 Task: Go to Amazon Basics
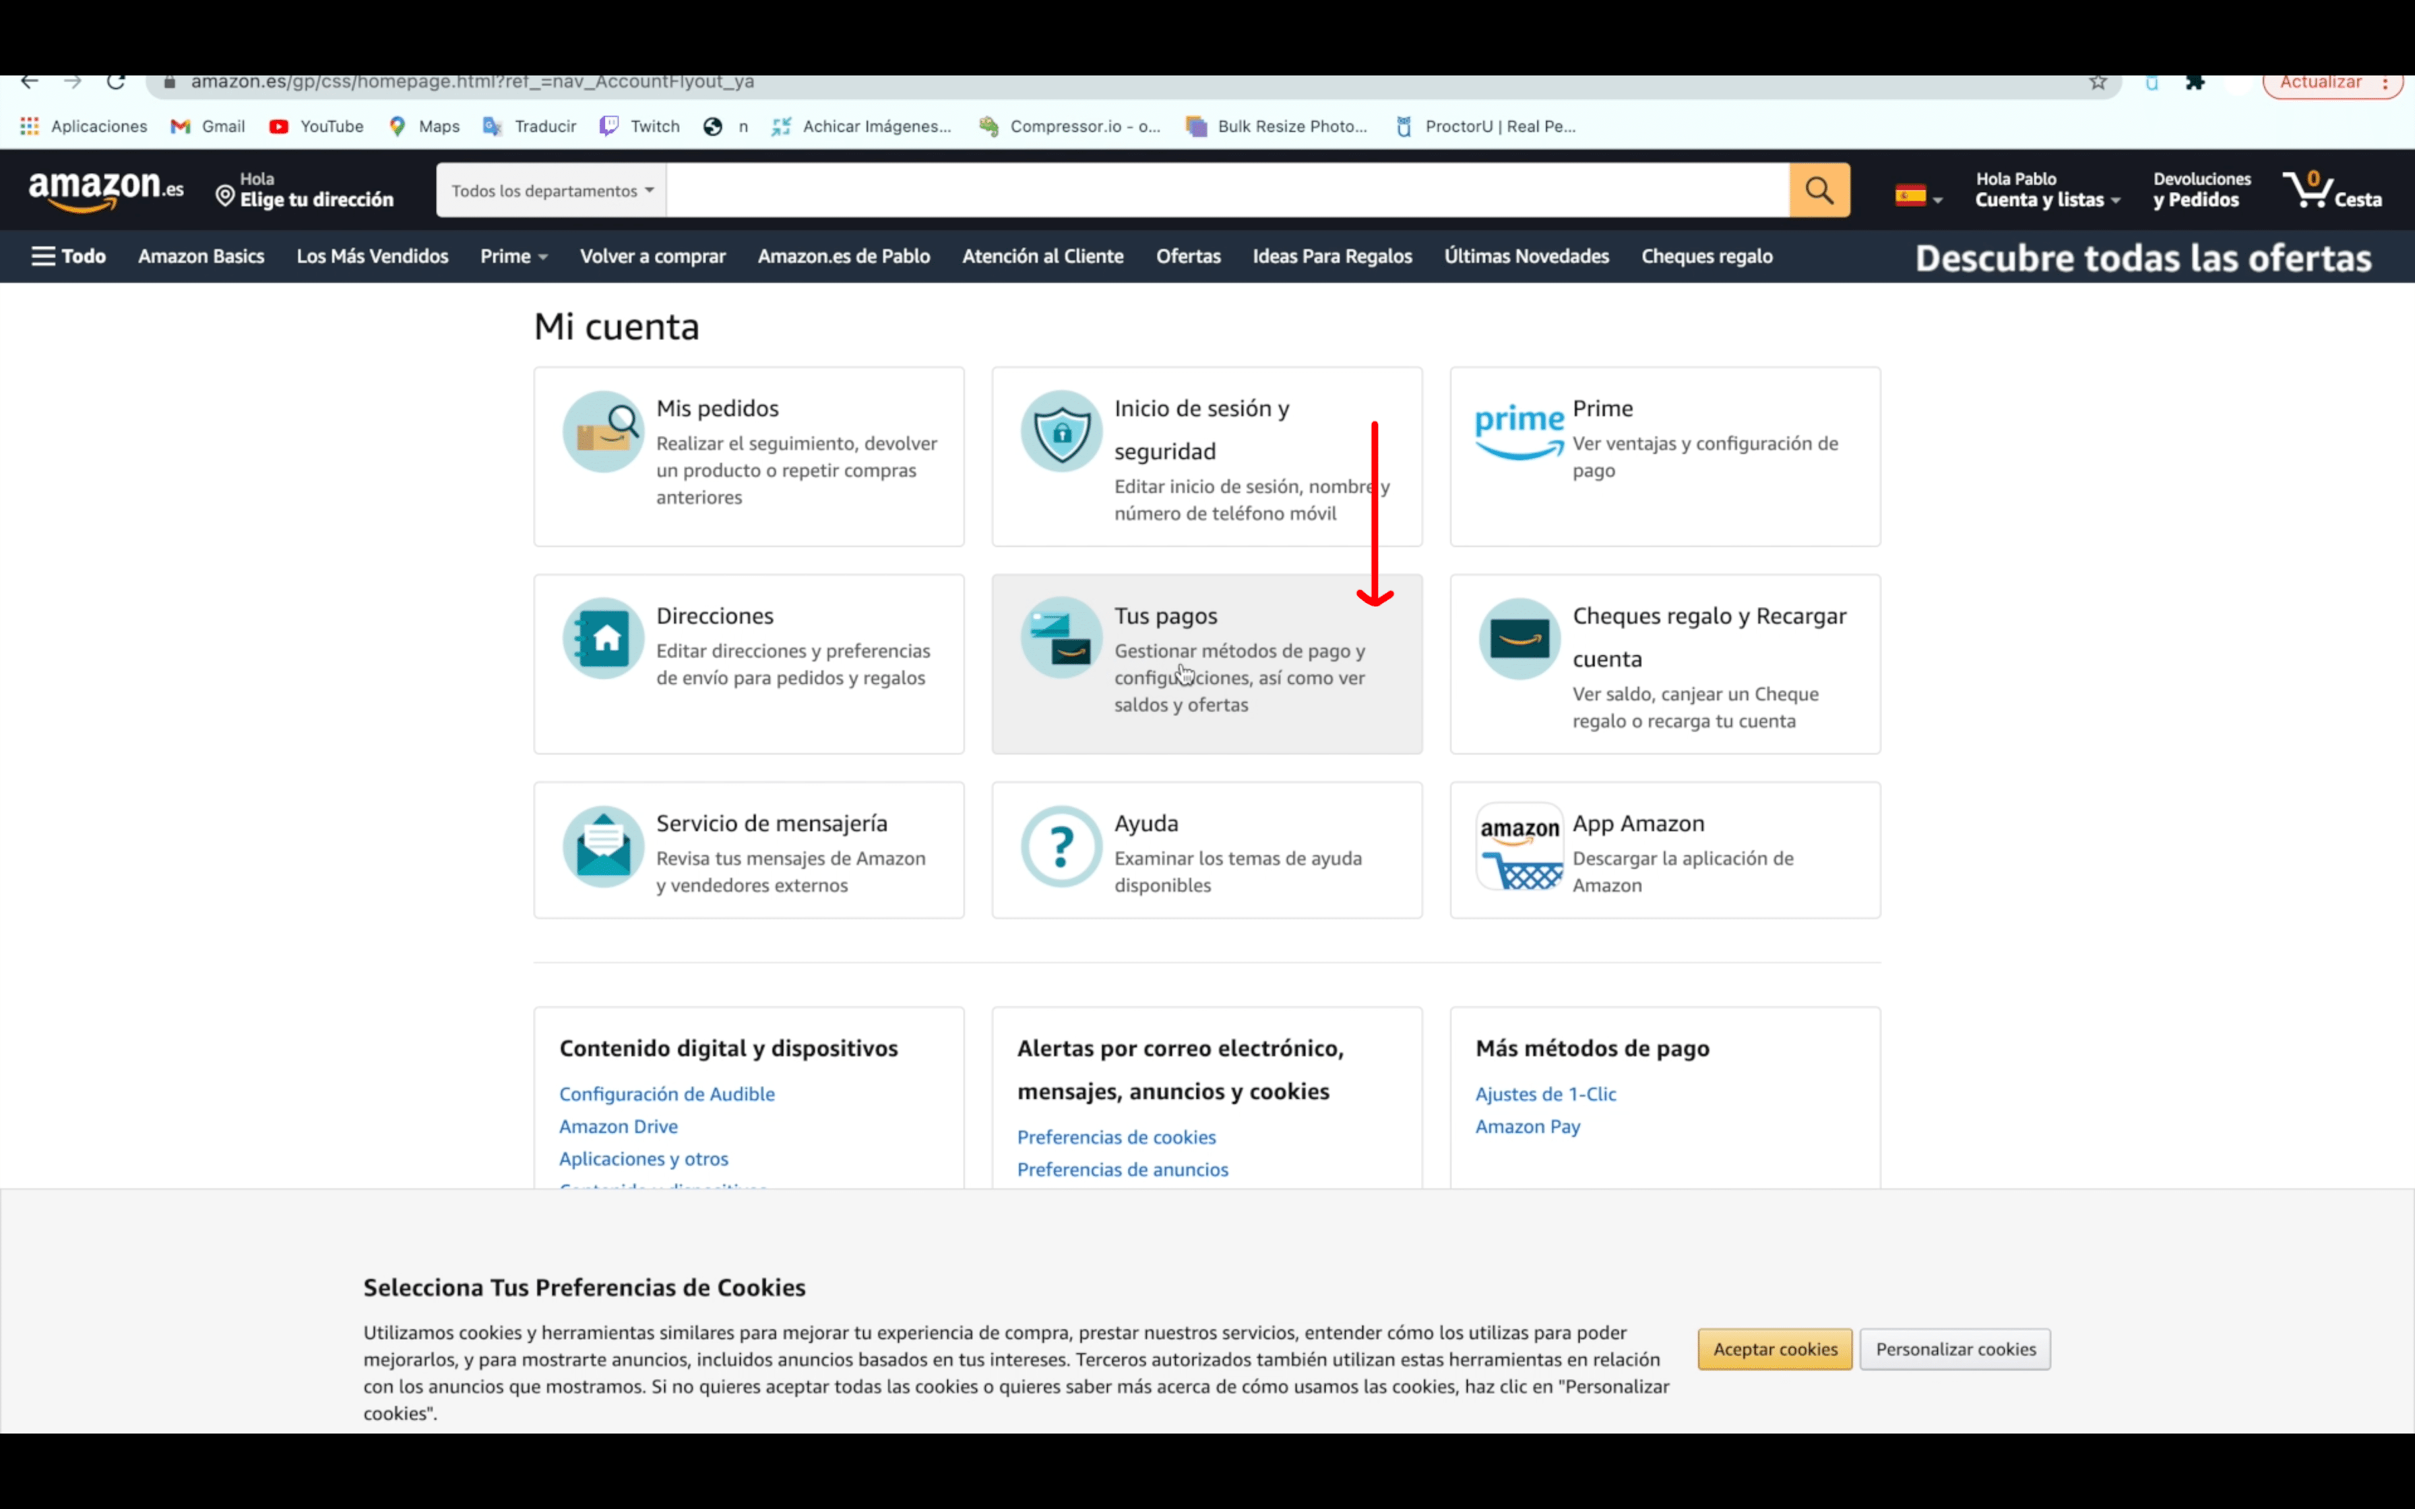pos(201,257)
